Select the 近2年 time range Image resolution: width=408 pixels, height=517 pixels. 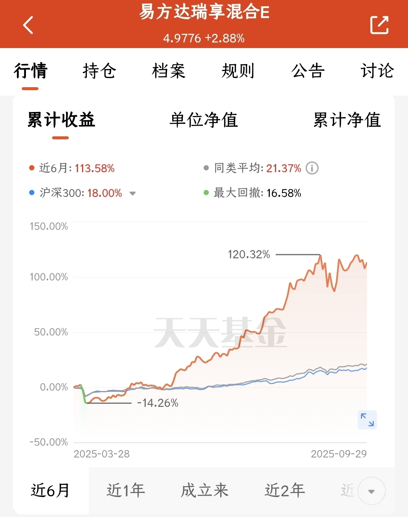(x=285, y=490)
